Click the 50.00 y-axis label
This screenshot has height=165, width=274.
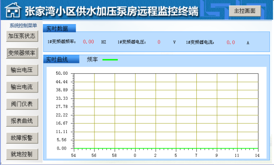click(62, 73)
